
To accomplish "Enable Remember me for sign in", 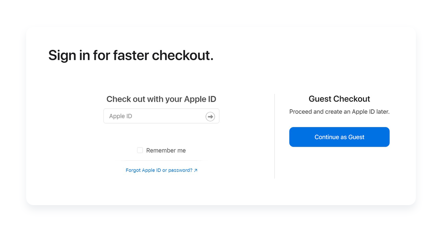I will pos(140,150).
